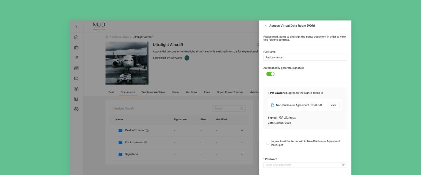
Task: Switch to the Run Book tab
Action: pyautogui.click(x=191, y=92)
